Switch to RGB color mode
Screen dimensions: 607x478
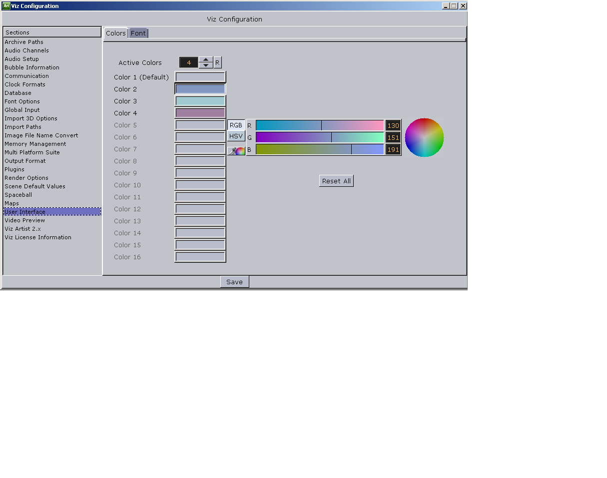click(x=236, y=125)
